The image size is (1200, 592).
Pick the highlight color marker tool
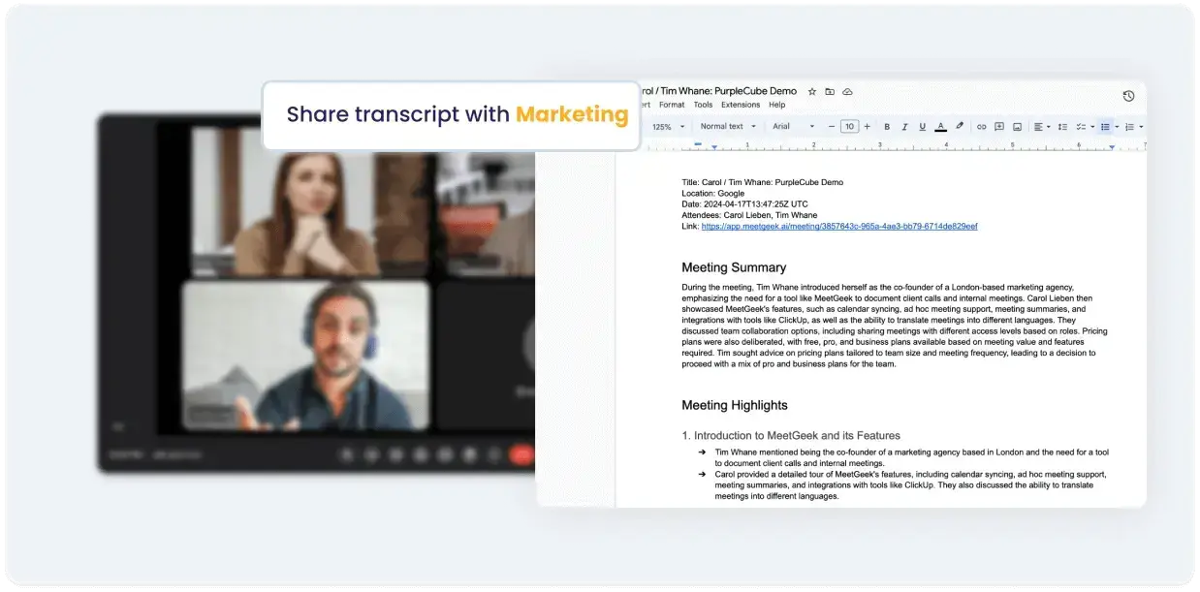pyautogui.click(x=960, y=126)
